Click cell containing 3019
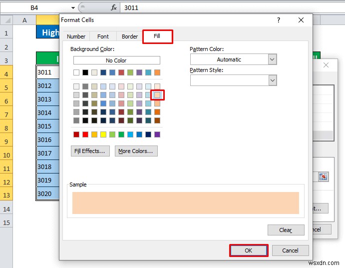The height and width of the screenshot is (268, 345). pyautogui.click(x=48, y=180)
